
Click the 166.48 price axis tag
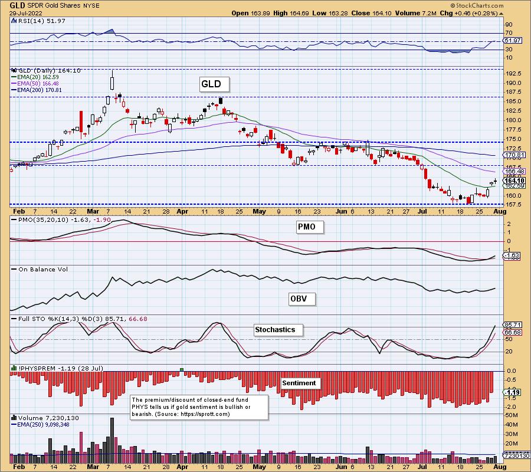514,172
